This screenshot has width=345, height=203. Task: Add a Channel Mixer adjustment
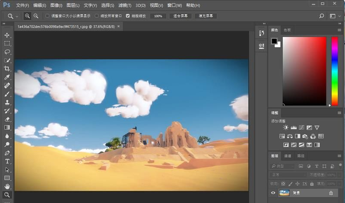313,136
